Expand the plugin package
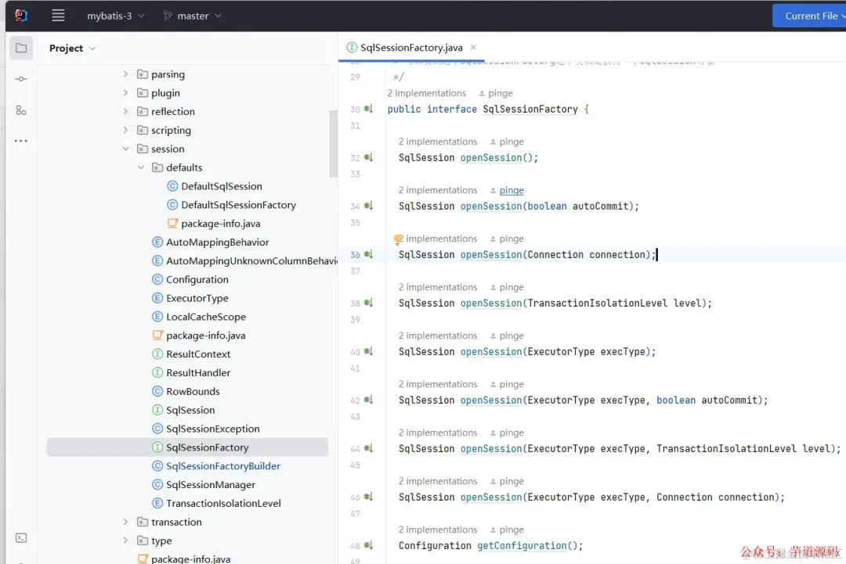The image size is (846, 564). (x=125, y=93)
